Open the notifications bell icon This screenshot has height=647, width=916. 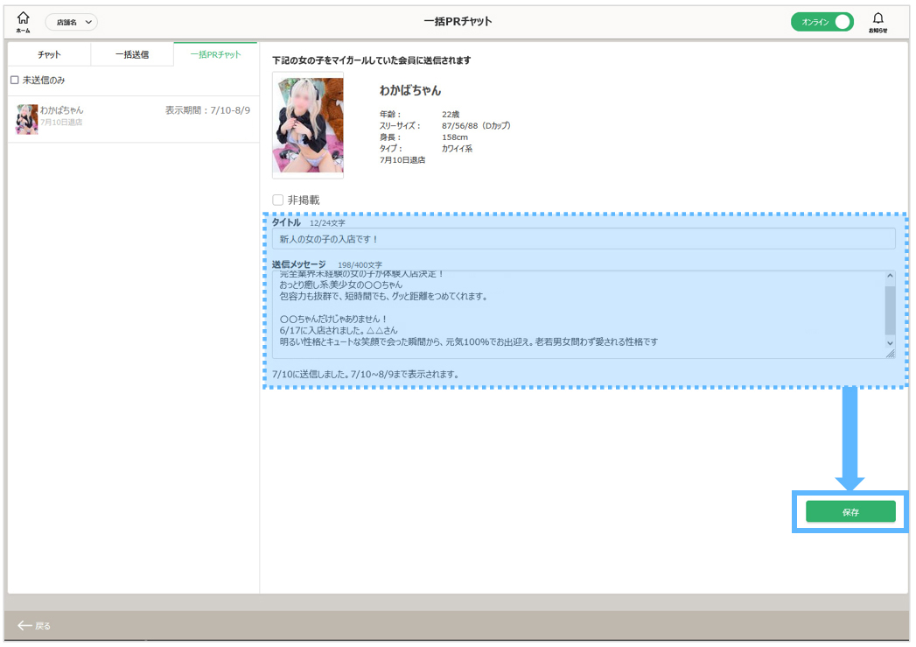point(878,19)
